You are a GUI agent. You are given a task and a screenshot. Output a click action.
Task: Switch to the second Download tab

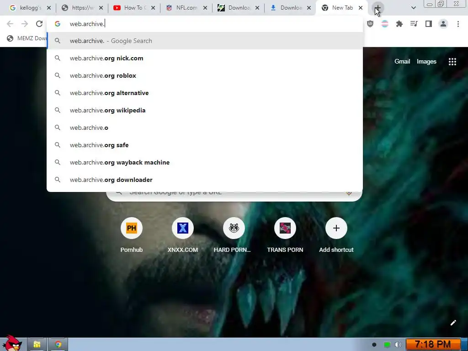click(x=290, y=8)
